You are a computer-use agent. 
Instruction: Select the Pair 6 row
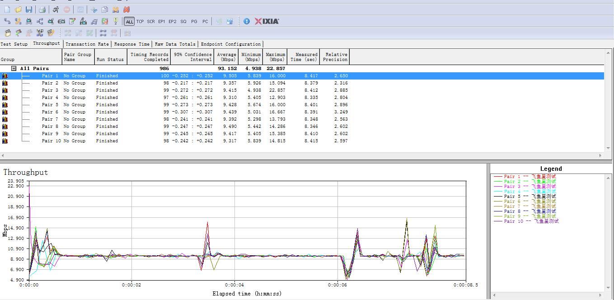pos(302,112)
